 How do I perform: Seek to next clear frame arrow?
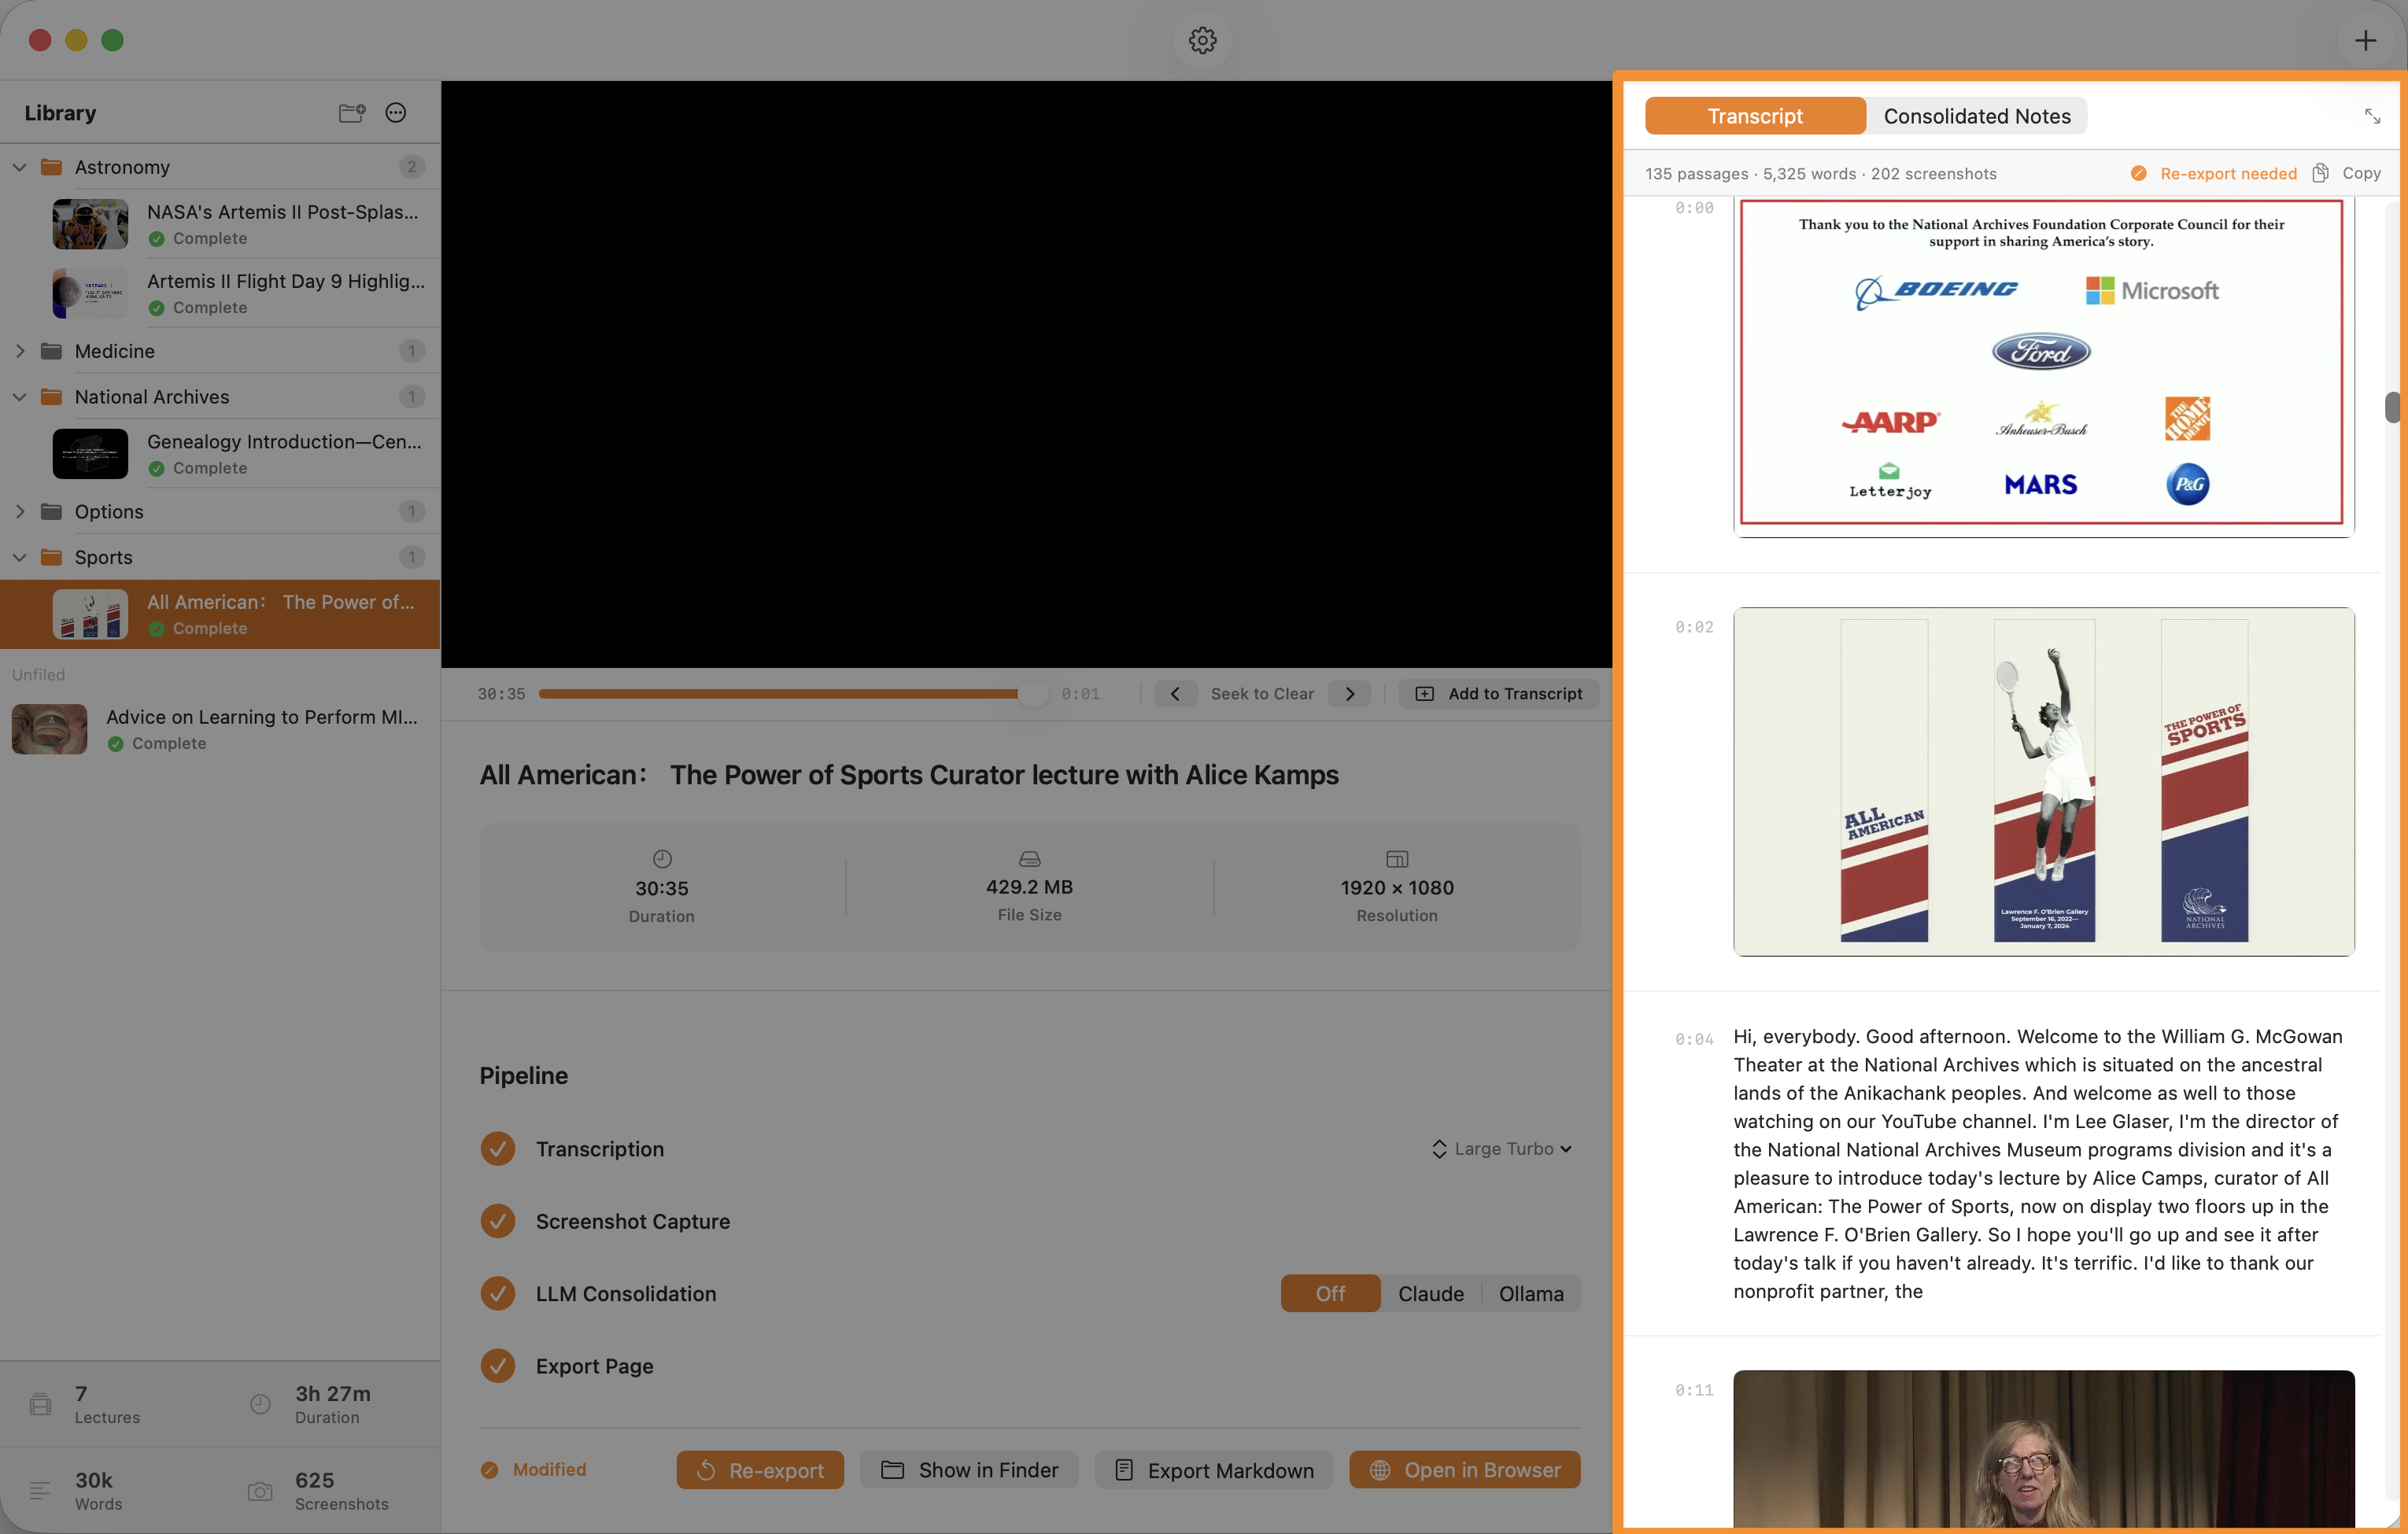point(1350,694)
